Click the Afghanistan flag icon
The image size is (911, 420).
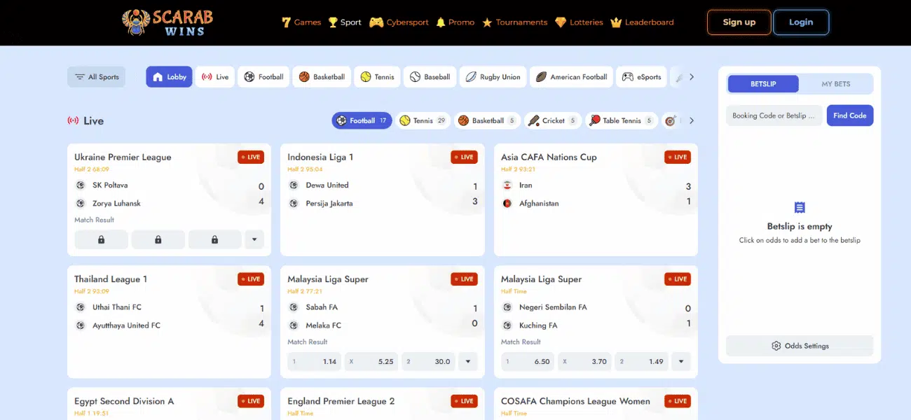pyautogui.click(x=507, y=204)
